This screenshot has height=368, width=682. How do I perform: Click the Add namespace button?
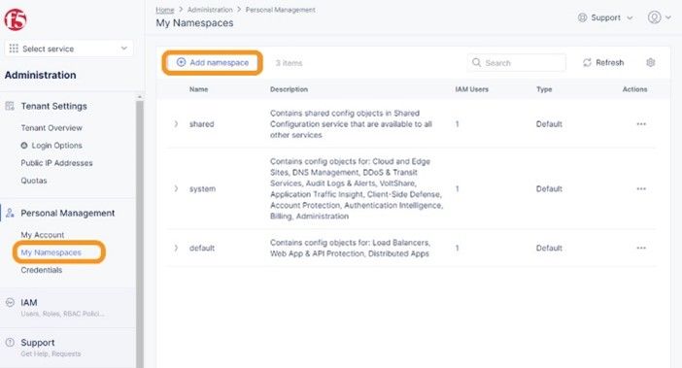[213, 62]
